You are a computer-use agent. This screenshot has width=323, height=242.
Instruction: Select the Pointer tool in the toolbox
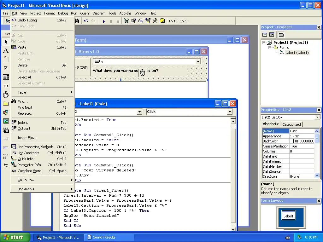click(6, 42)
